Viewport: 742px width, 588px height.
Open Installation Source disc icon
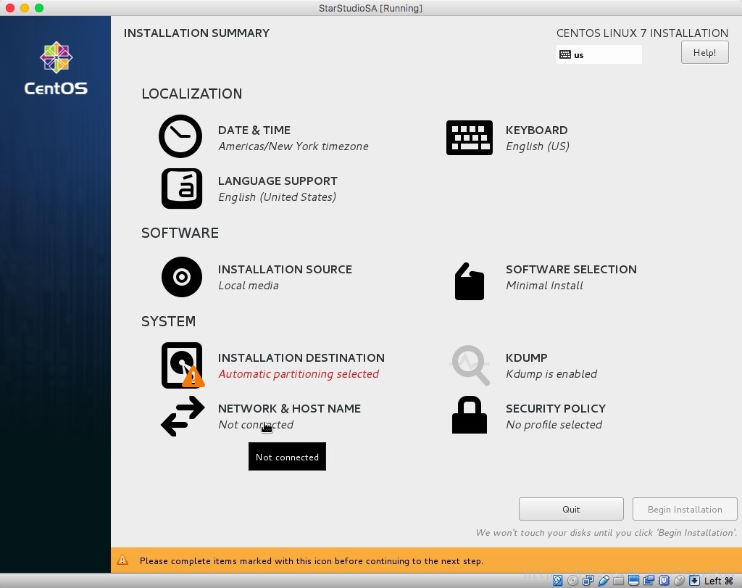pyautogui.click(x=182, y=277)
